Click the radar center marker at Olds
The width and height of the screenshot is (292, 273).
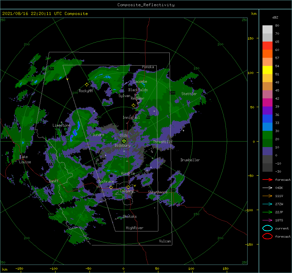124,141
